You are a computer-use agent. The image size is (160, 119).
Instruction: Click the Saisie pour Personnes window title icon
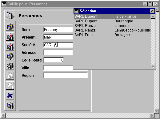point(4,4)
